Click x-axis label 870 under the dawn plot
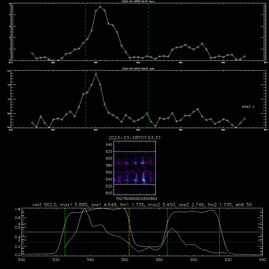Viewport: 269px width, 269px height. click(266, 63)
